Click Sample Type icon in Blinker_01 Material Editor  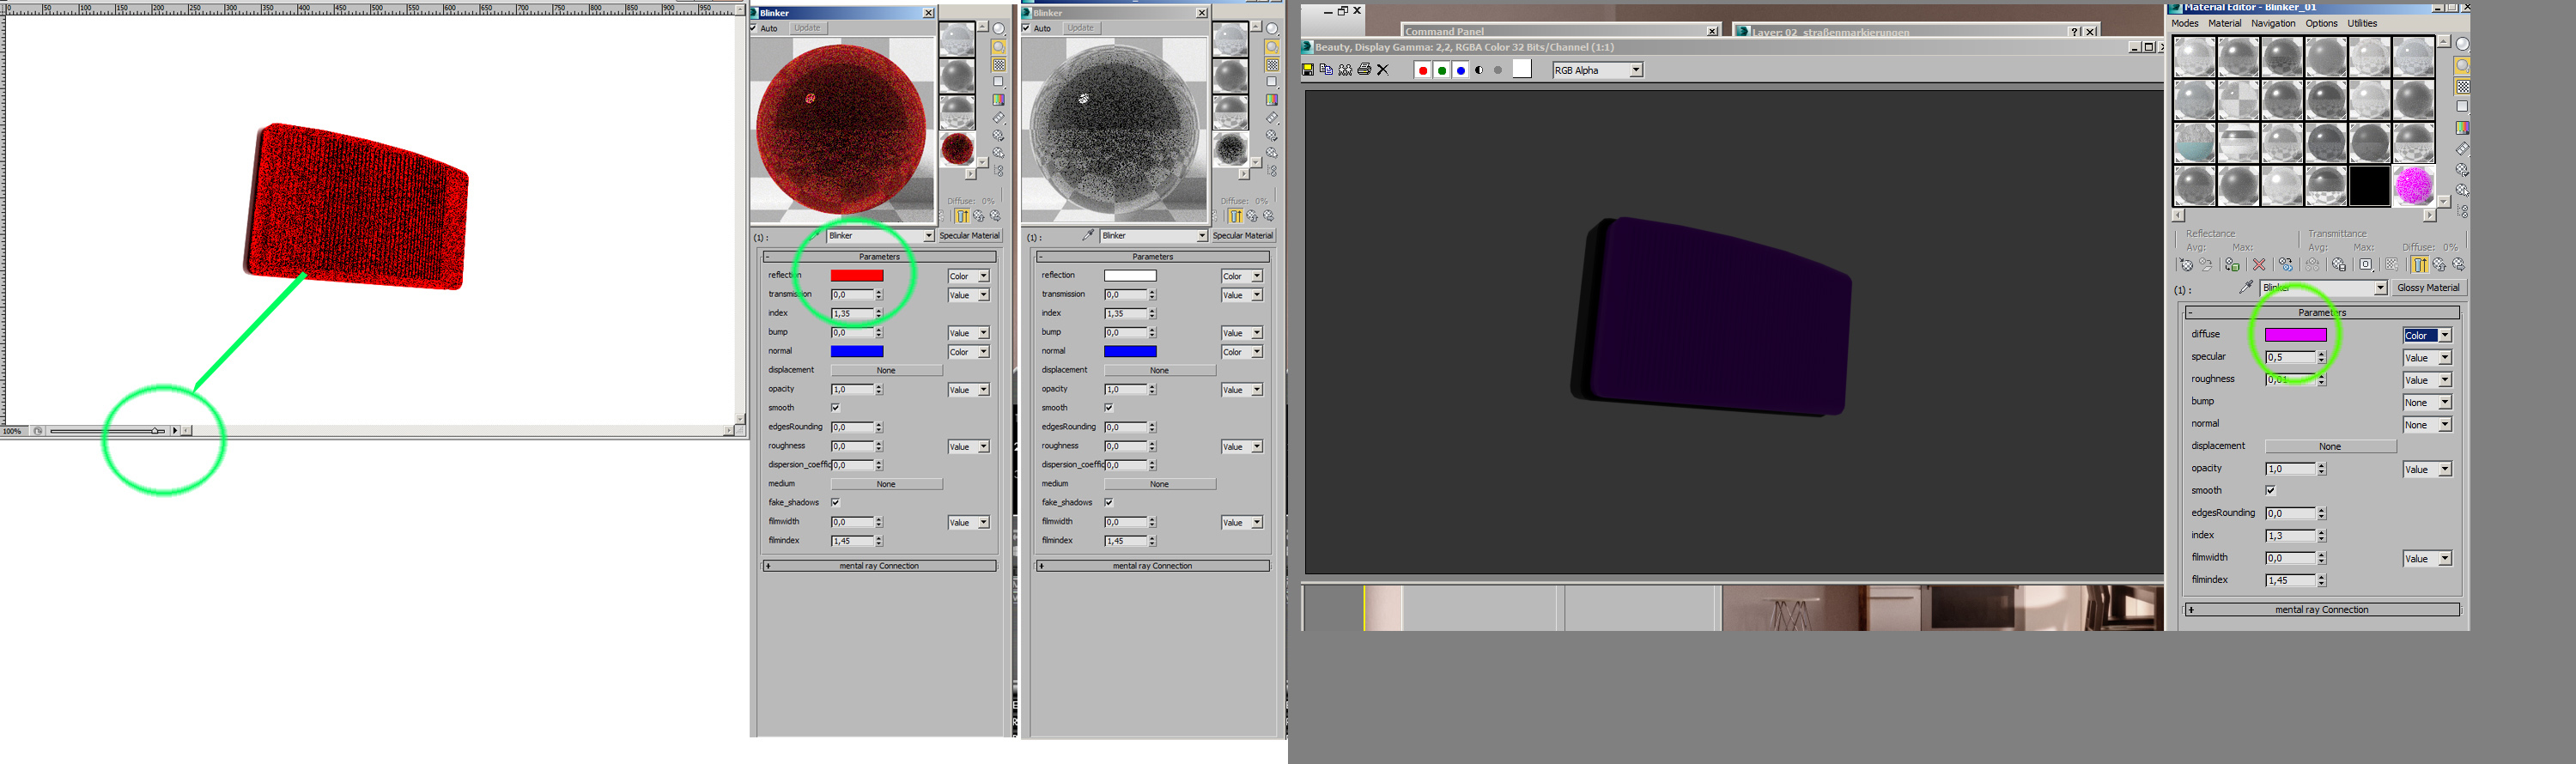click(2462, 44)
